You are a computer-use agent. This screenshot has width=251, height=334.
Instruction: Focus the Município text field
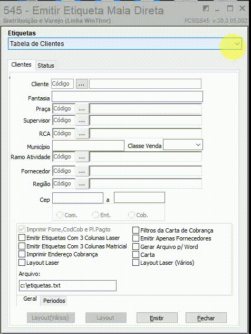88,146
